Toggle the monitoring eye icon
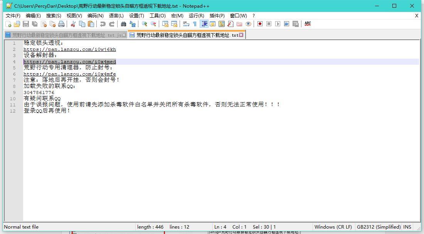424x234 pixels. tap(248, 24)
